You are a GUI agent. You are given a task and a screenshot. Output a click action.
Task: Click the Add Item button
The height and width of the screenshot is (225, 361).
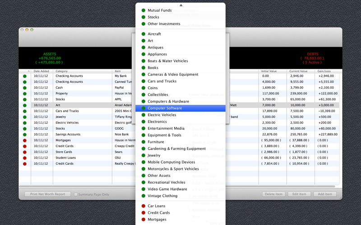[324, 194]
